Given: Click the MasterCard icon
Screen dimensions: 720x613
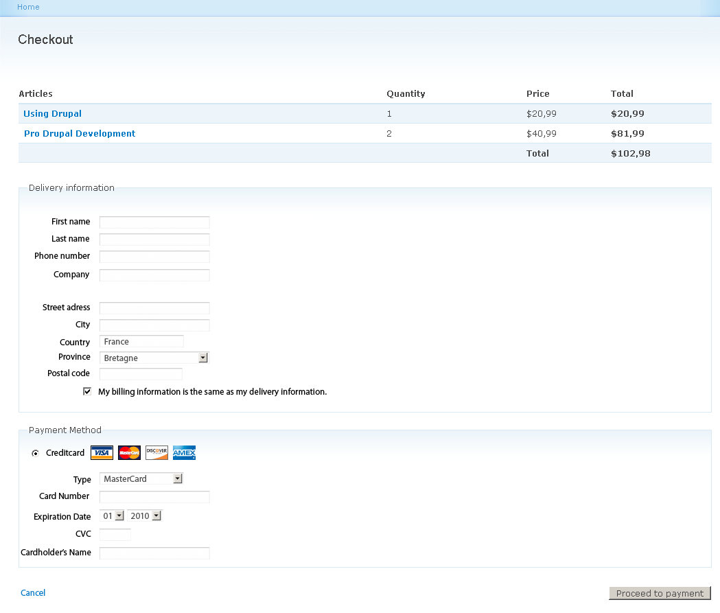Looking at the screenshot, I should pos(129,452).
